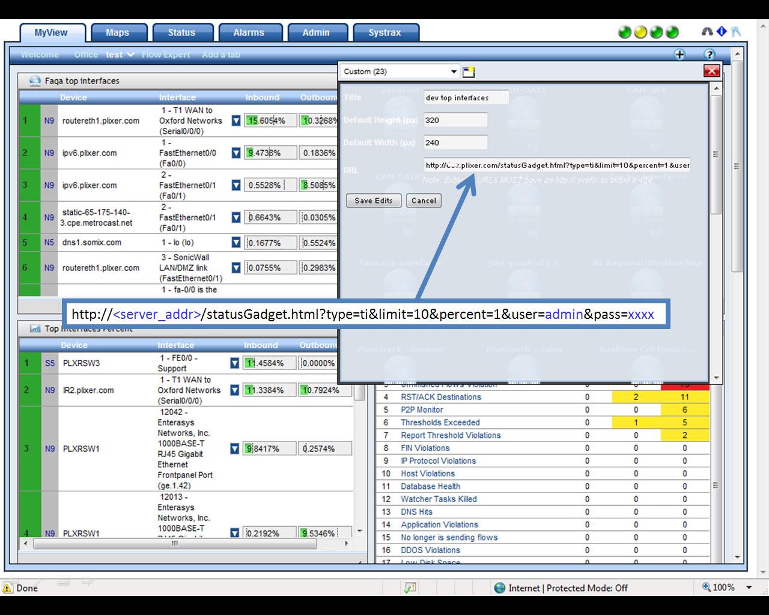Open Report Threshold Violations link
The height and width of the screenshot is (615, 769).
tap(451, 435)
